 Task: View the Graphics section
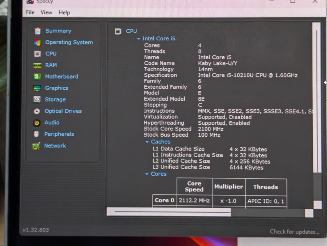click(x=57, y=88)
